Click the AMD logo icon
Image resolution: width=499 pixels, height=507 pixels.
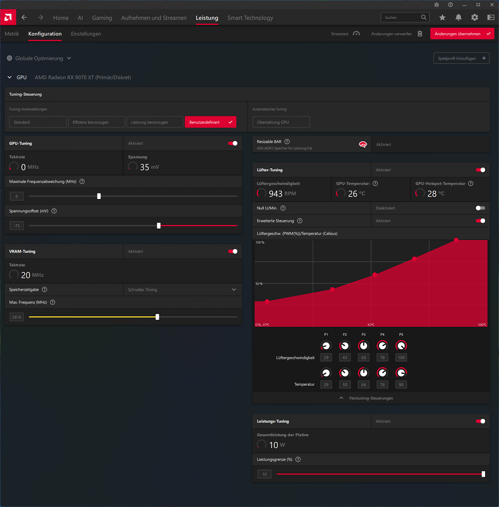8,17
